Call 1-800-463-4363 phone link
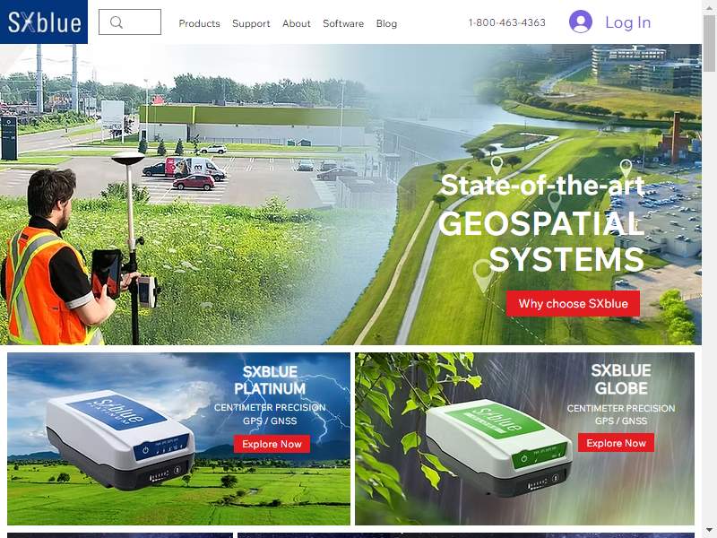717x538 pixels. tap(506, 22)
